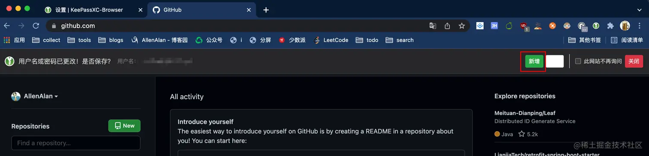The width and height of the screenshot is (649, 156).
Task: Star the Leaf repository via 5.2k star icon
Action: tap(522, 134)
